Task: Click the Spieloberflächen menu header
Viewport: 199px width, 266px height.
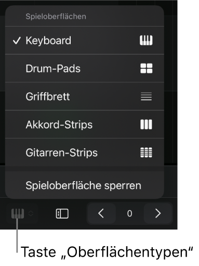Action: [x=56, y=17]
